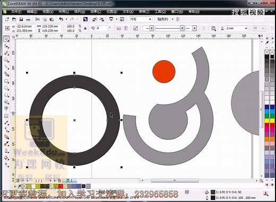Open the start arrowhead dropdown
Screen dimensions: 276x202
[151, 28]
